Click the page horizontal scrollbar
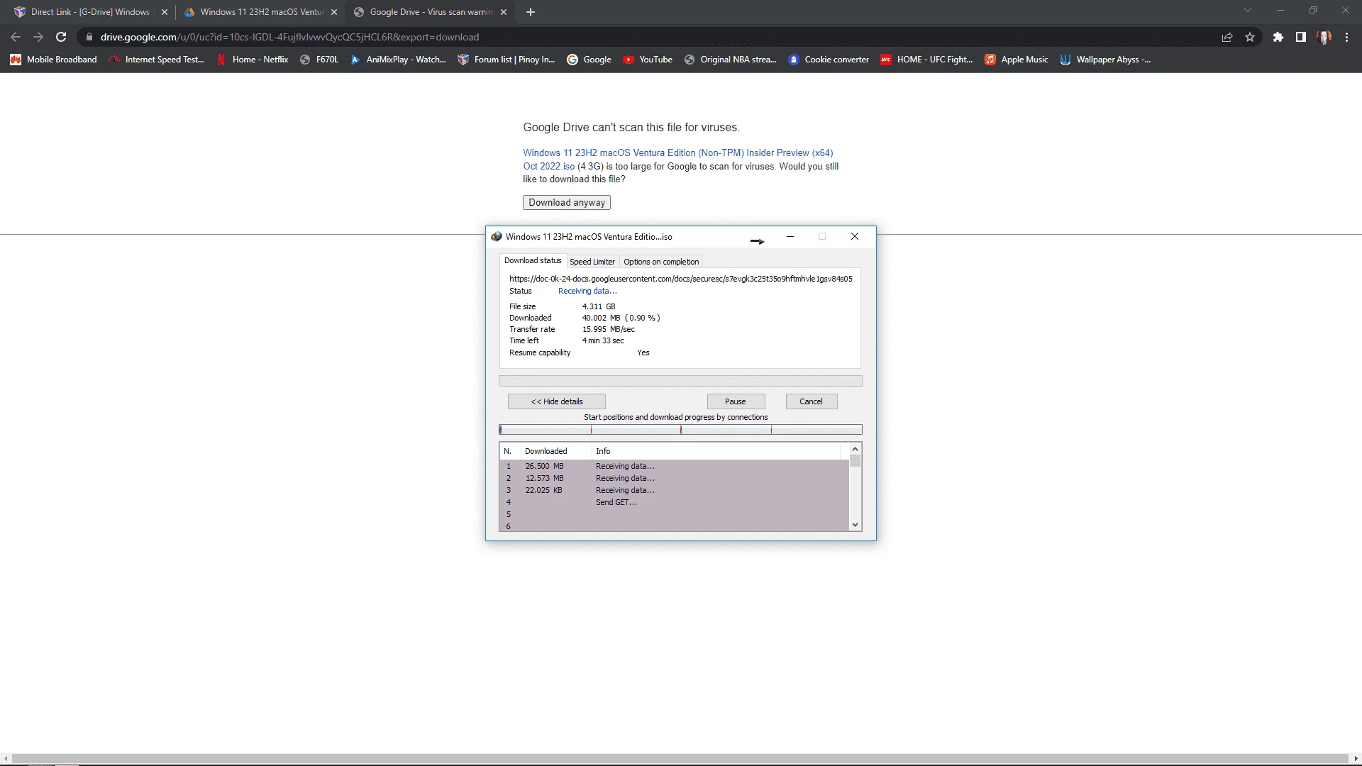Screen dimensions: 1362x766 pos(680,759)
